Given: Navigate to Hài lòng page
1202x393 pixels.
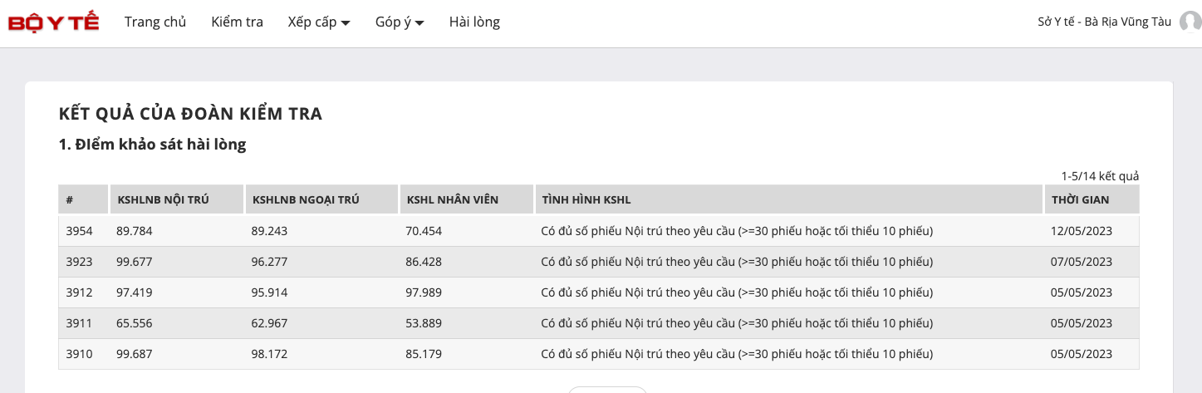Looking at the screenshot, I should 474,22.
